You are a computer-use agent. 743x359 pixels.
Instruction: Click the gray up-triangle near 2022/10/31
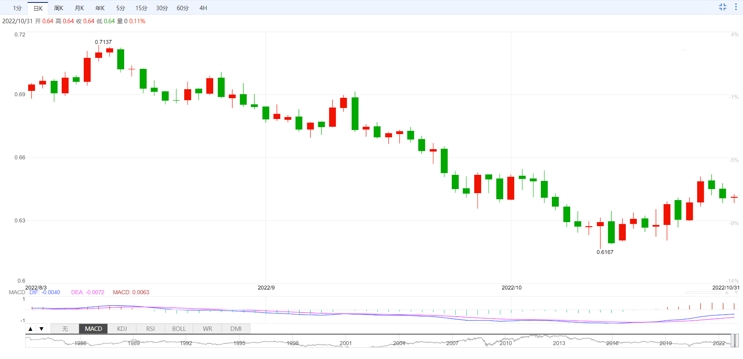click(726, 293)
